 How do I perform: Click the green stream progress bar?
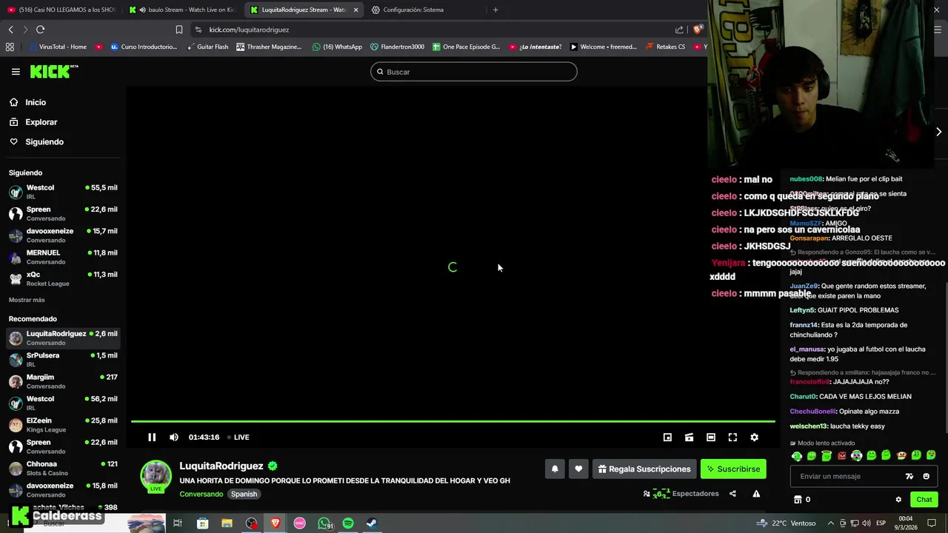click(x=453, y=422)
